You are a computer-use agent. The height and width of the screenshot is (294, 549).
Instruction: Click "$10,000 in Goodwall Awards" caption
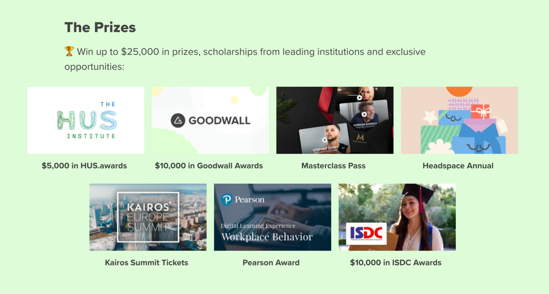tap(209, 166)
